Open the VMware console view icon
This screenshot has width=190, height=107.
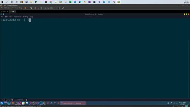click(x=59, y=8)
